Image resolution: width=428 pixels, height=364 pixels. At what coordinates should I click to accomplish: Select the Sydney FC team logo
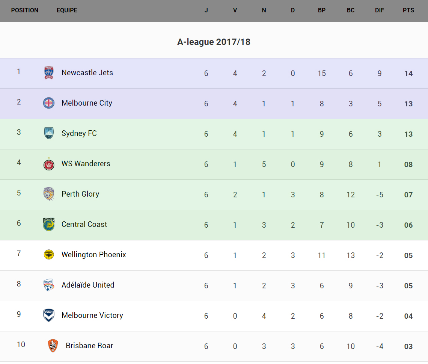pyautogui.click(x=49, y=133)
